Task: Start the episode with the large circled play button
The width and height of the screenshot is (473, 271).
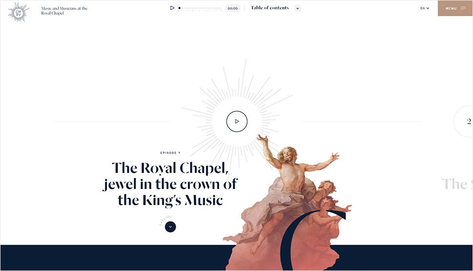Action: pos(237,121)
